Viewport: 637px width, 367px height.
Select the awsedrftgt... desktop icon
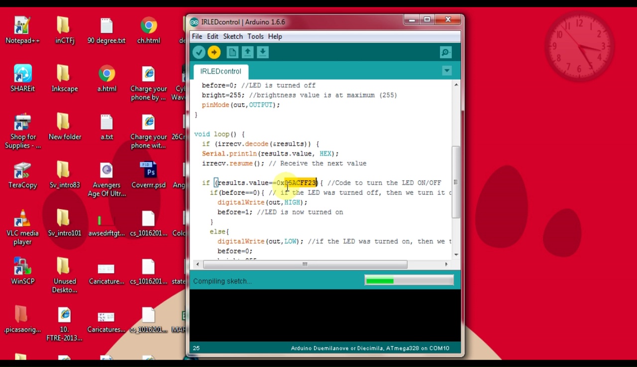[x=106, y=223]
